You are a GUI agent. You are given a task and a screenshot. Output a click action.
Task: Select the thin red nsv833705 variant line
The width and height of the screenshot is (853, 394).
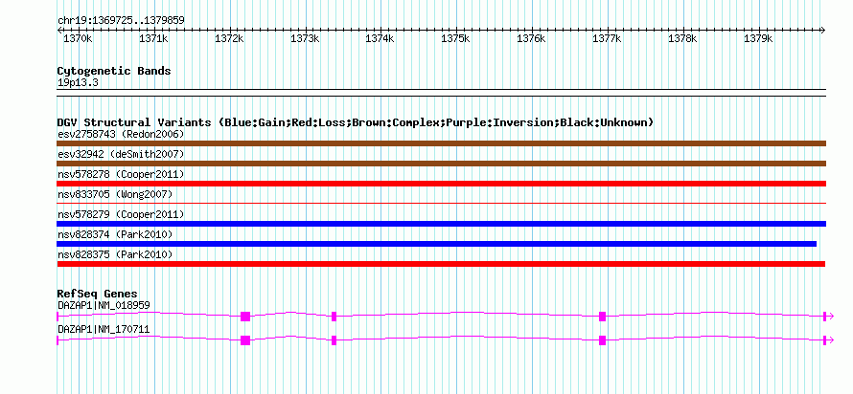(441, 204)
